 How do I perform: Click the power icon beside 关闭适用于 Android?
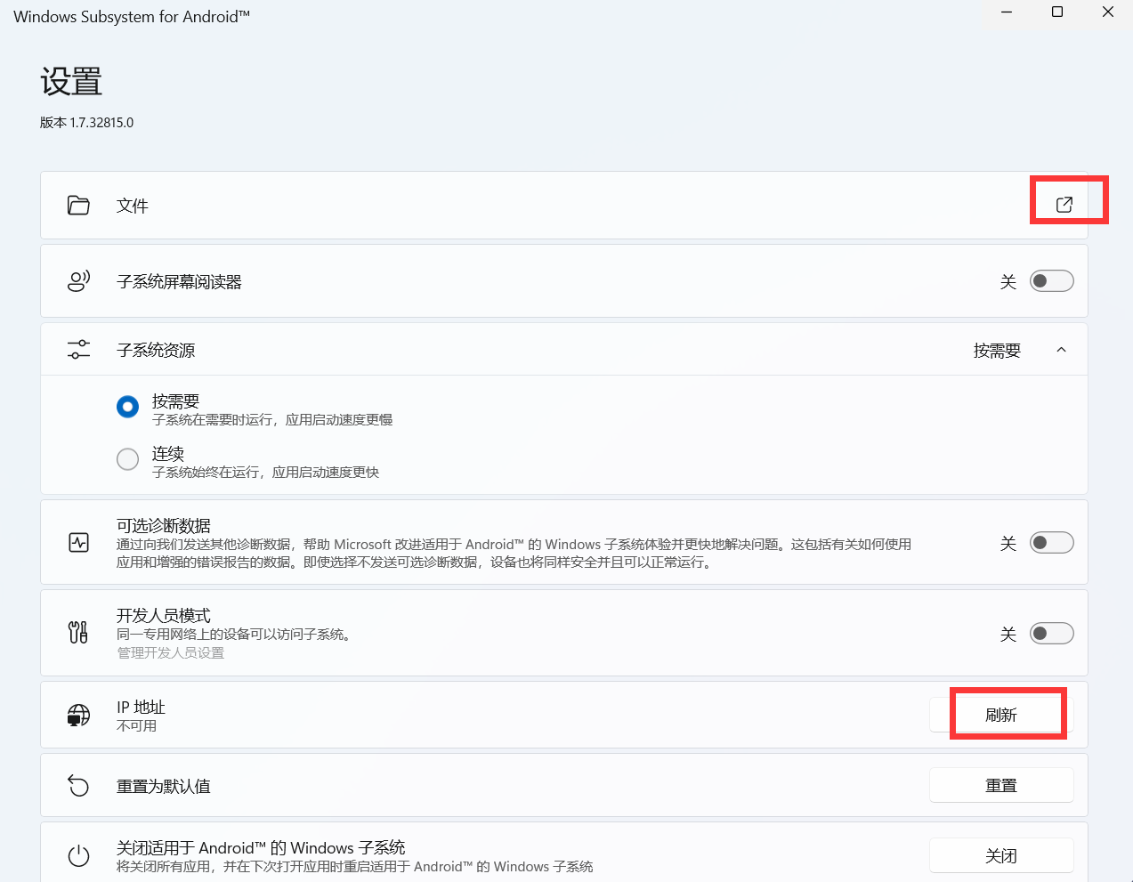pos(78,856)
